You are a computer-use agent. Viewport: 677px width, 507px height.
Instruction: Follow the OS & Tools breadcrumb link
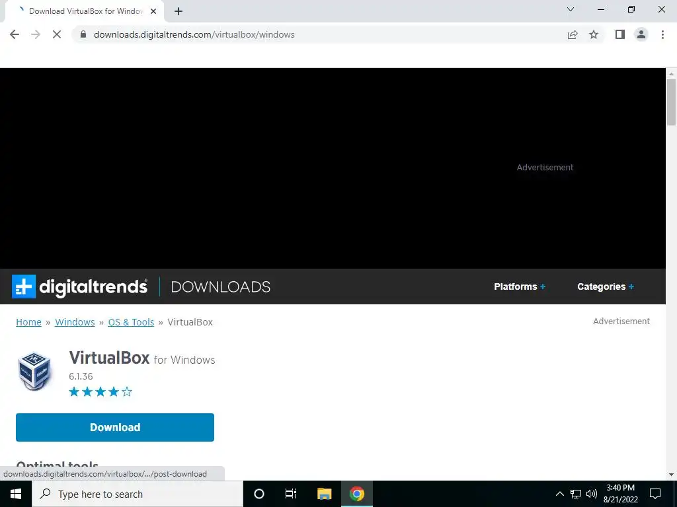point(131,322)
